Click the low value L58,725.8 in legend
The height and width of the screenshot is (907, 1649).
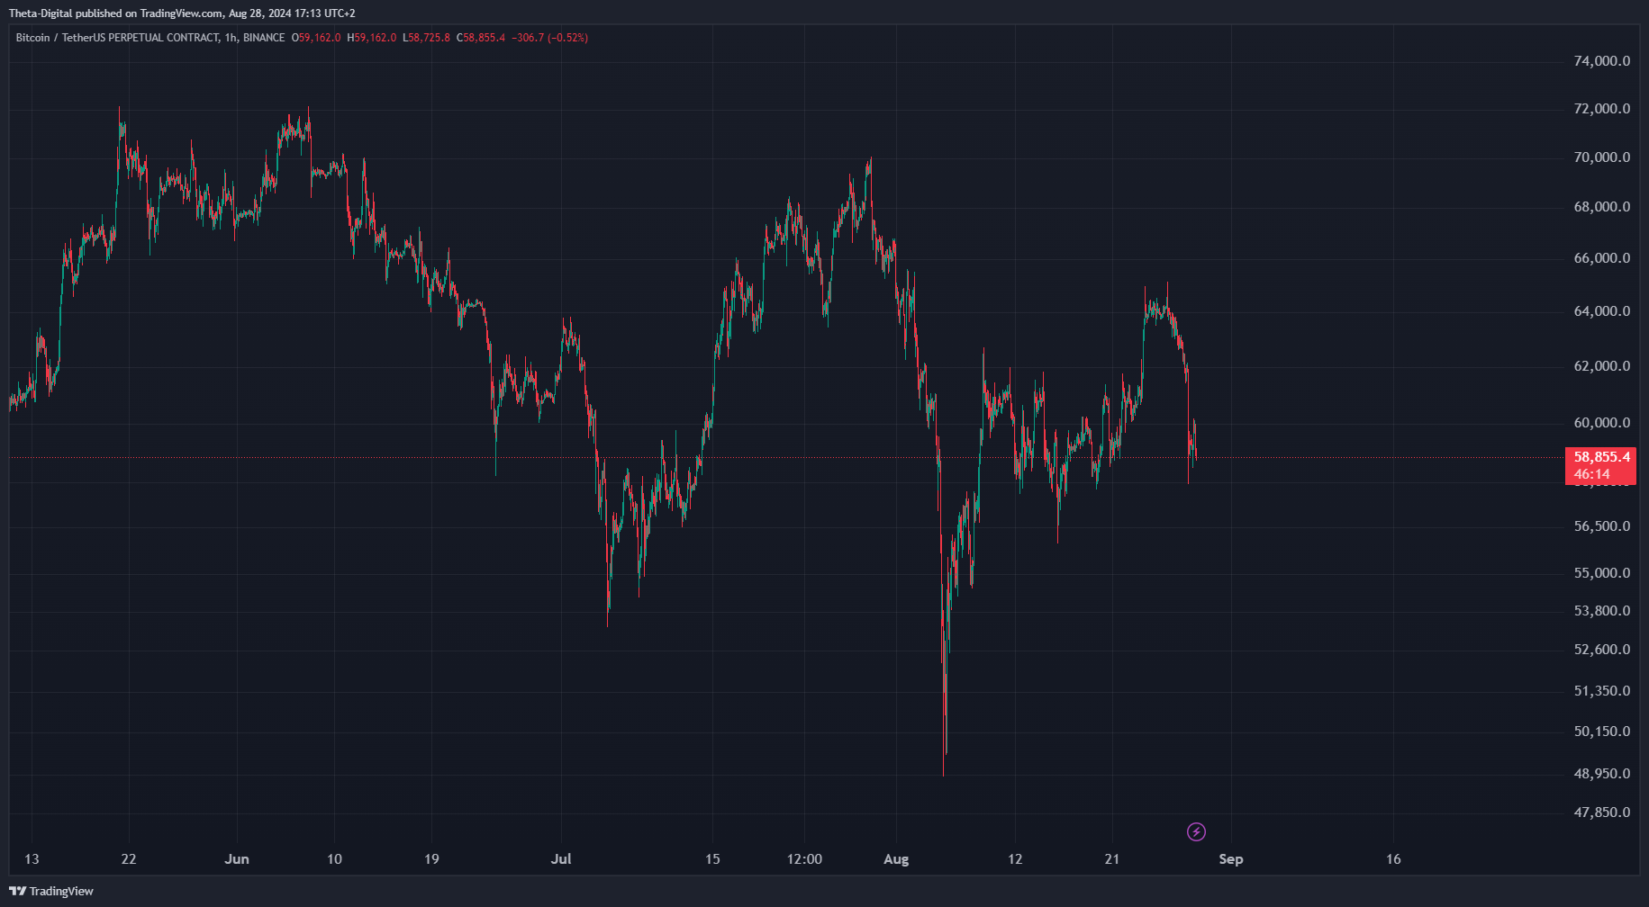pyautogui.click(x=426, y=38)
